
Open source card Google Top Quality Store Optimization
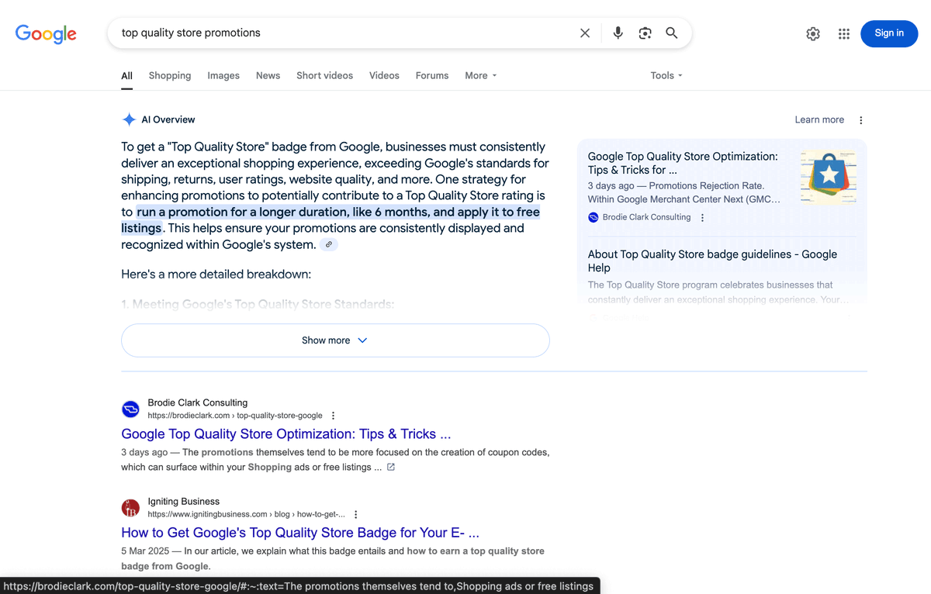[683, 163]
